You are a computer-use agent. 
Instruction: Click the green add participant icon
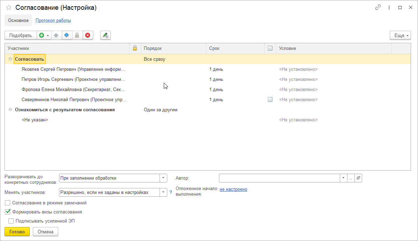[42, 35]
